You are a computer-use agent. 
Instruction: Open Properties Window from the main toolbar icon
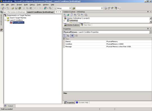coord(109,8)
